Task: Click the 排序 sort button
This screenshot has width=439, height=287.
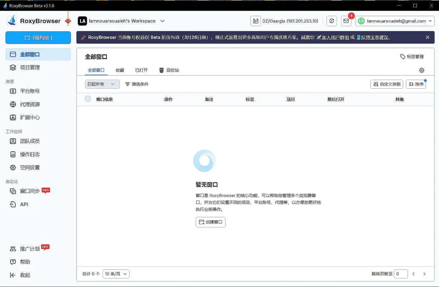Action: (x=416, y=84)
